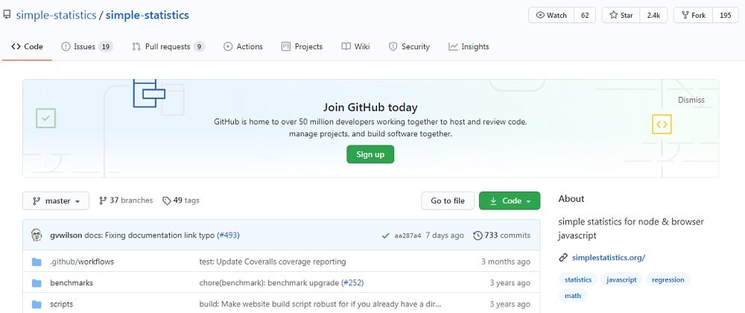745x313 pixels.
Task: Open the Projects tab
Action: (x=302, y=46)
